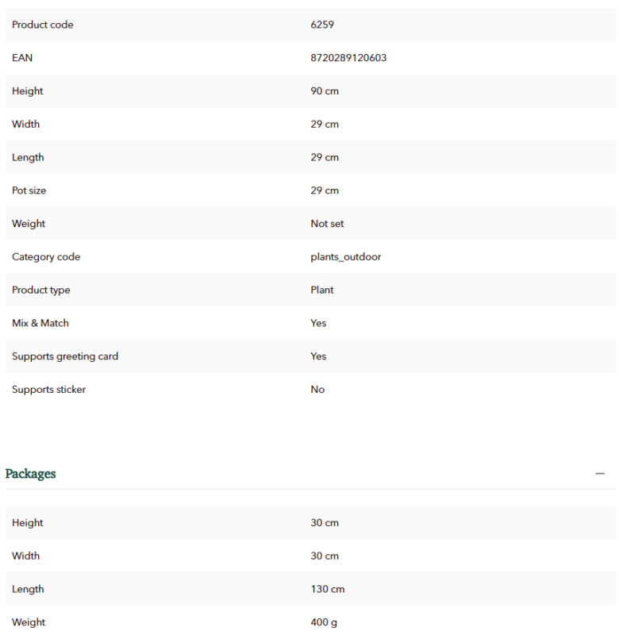Viewport: 619px width, 635px height.
Task: Collapse the Packages section minus icon
Action: point(600,473)
